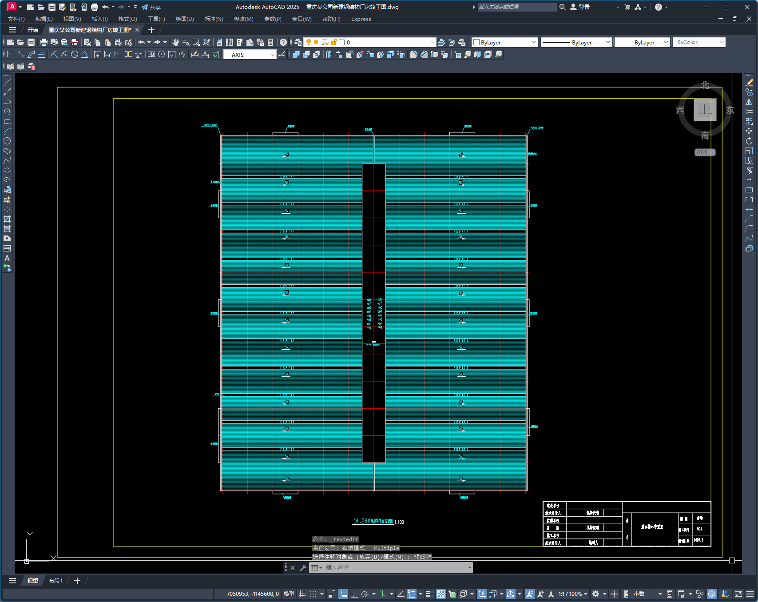Pick the Multiline Text tool
The width and height of the screenshot is (758, 602).
7,258
